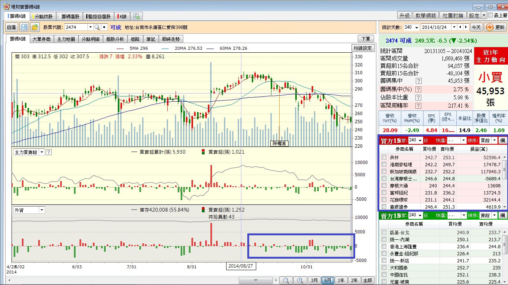Check the box for 凱基-台北 seller
Image resolution: width=508 pixels, height=285 pixels.
click(384, 232)
